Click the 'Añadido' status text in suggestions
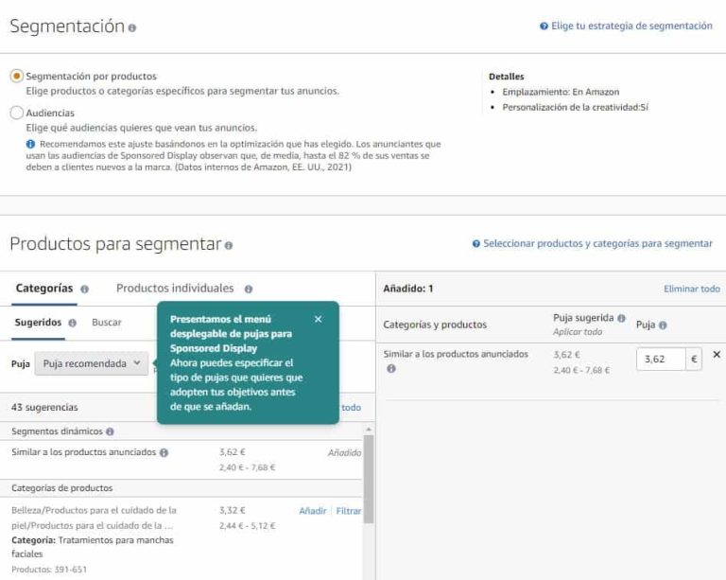726x580 pixels. tap(344, 452)
